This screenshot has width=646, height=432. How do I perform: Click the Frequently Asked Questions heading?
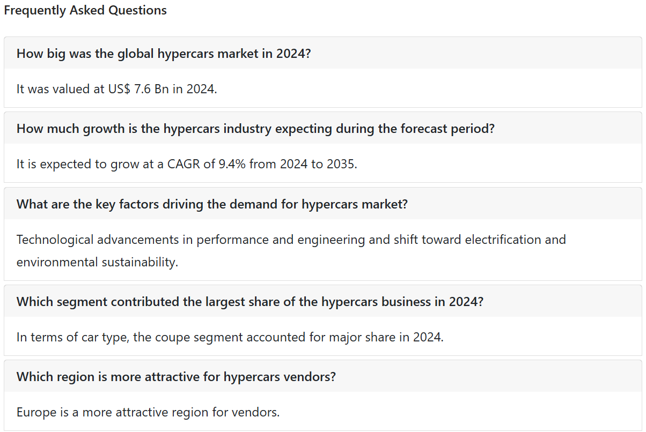[x=85, y=10]
